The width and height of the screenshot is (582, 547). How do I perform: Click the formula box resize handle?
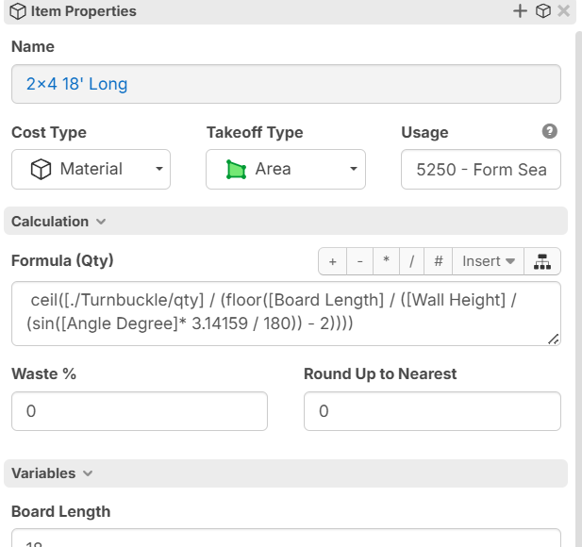pos(554,340)
